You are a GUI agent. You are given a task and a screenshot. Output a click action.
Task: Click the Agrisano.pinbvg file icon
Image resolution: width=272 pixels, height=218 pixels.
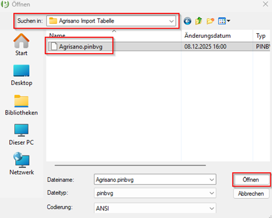click(x=54, y=47)
